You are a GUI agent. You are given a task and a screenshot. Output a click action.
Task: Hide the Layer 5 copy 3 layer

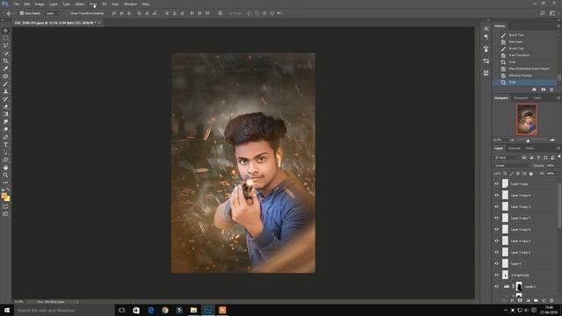click(x=497, y=207)
